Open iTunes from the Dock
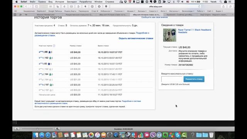 [x=97, y=135]
